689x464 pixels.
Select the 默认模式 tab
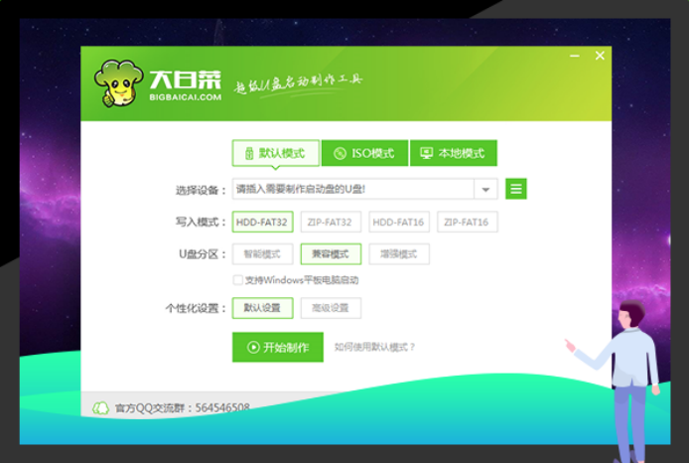tap(276, 153)
